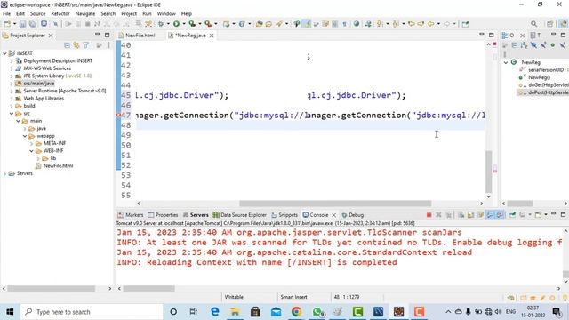
Task: Expand the build folder in Project Explorer
Action: (x=12, y=106)
